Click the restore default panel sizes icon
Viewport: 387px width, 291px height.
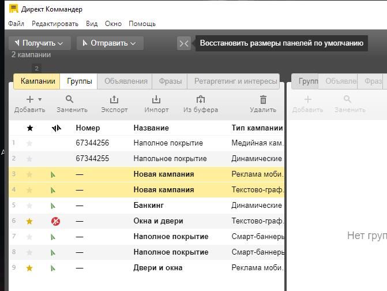tap(184, 43)
